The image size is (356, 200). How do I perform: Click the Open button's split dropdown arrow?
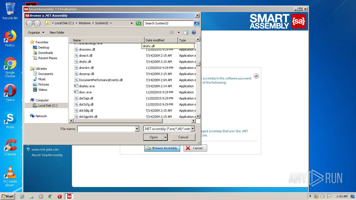tap(165, 137)
